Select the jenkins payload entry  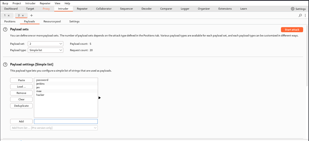[x=41, y=84]
